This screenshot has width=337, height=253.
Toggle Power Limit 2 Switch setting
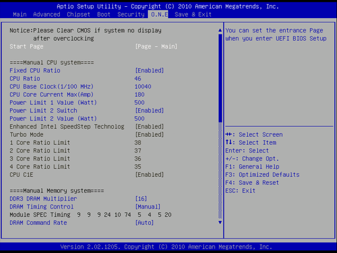[149, 111]
